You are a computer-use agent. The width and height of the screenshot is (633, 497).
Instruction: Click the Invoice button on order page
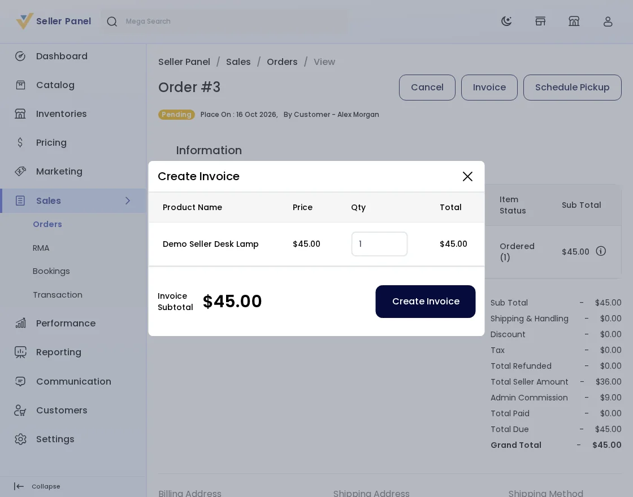point(489,88)
